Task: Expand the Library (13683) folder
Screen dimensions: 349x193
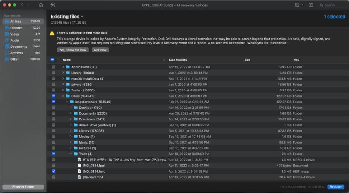Action: 63,73
